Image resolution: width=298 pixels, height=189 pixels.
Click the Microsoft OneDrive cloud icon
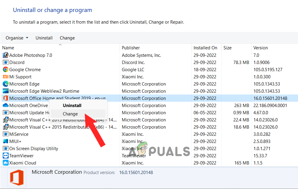pyautogui.click(x=5, y=106)
